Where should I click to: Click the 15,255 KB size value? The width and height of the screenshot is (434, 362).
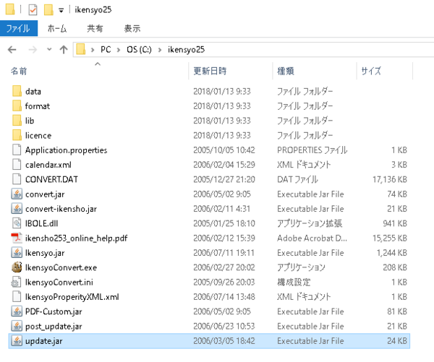[390, 238]
